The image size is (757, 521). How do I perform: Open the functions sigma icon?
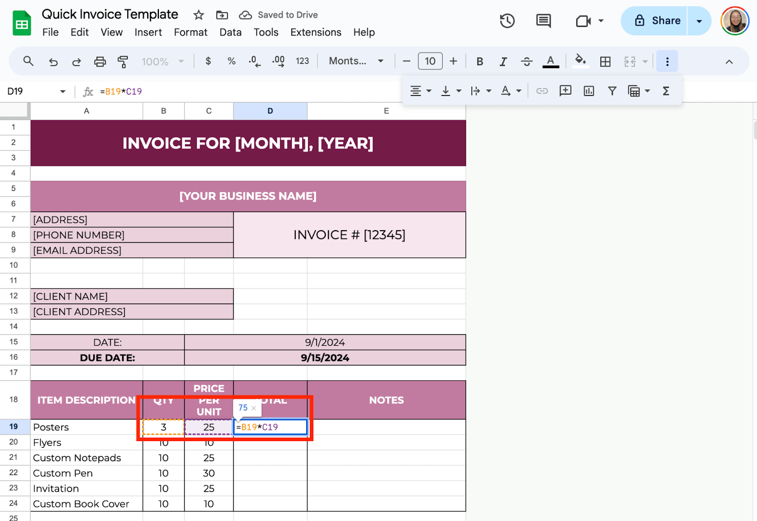(666, 91)
